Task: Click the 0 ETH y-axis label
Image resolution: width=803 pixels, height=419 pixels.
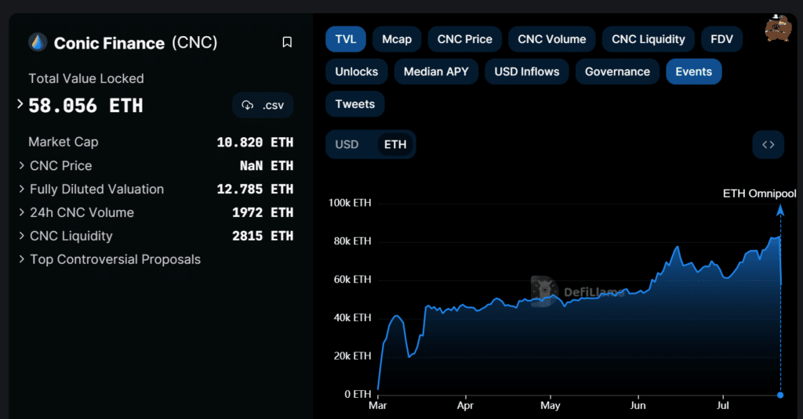Action: pos(358,395)
